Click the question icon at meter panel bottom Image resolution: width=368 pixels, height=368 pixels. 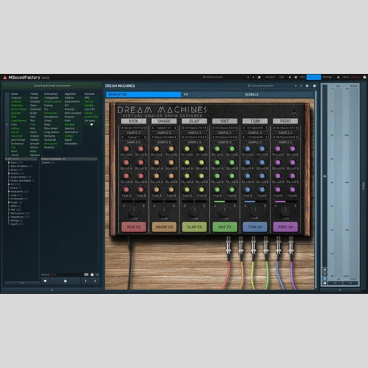pyautogui.click(x=325, y=283)
